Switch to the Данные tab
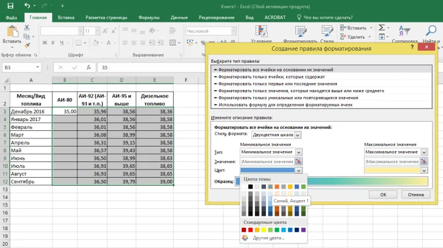Viewport: 443px width, 248px height. click(x=179, y=17)
